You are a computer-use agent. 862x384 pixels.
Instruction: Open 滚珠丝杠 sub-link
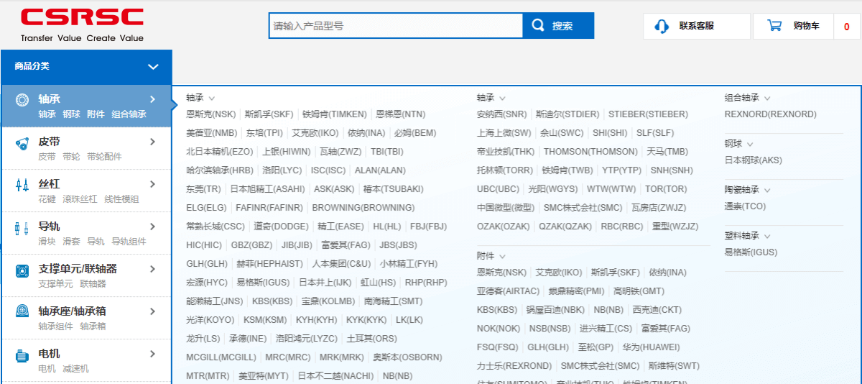click(80, 199)
